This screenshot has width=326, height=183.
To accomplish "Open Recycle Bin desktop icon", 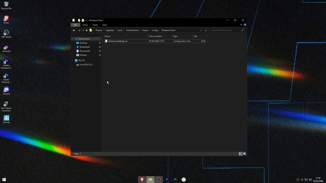I will coord(6,6).
